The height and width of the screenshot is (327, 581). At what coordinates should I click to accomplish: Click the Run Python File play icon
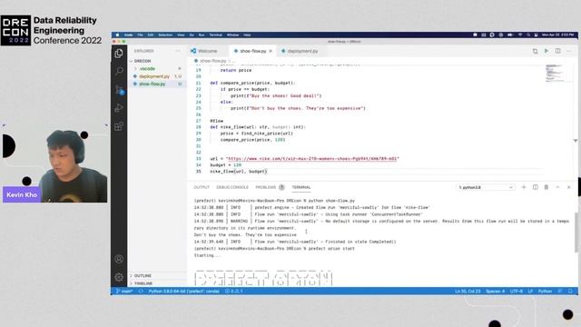(547, 51)
